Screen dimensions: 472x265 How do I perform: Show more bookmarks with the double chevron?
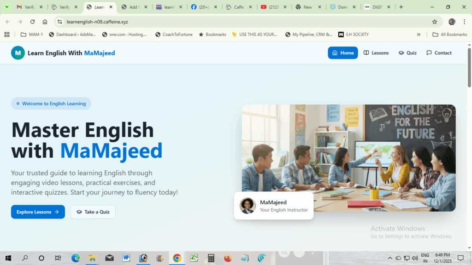[x=419, y=35]
